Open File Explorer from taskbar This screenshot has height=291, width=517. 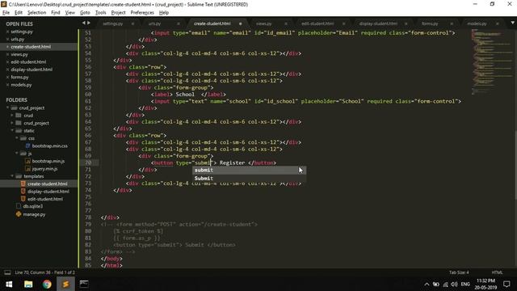28,284
